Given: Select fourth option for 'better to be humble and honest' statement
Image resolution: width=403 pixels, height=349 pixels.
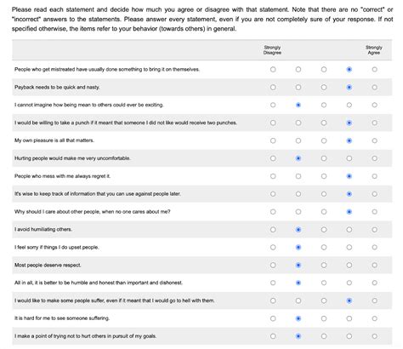Looking at the screenshot, I should (349, 283).
